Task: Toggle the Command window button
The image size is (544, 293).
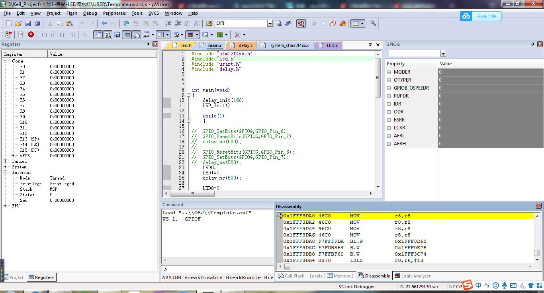Action: click(98, 35)
